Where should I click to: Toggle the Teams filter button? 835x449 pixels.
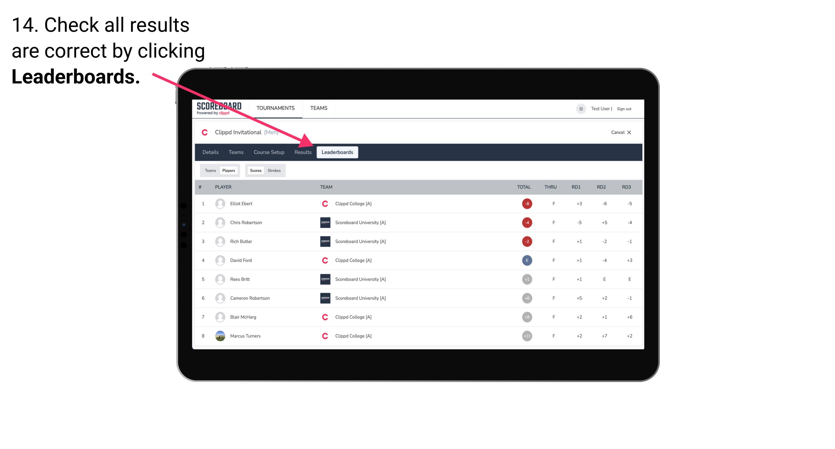(210, 170)
